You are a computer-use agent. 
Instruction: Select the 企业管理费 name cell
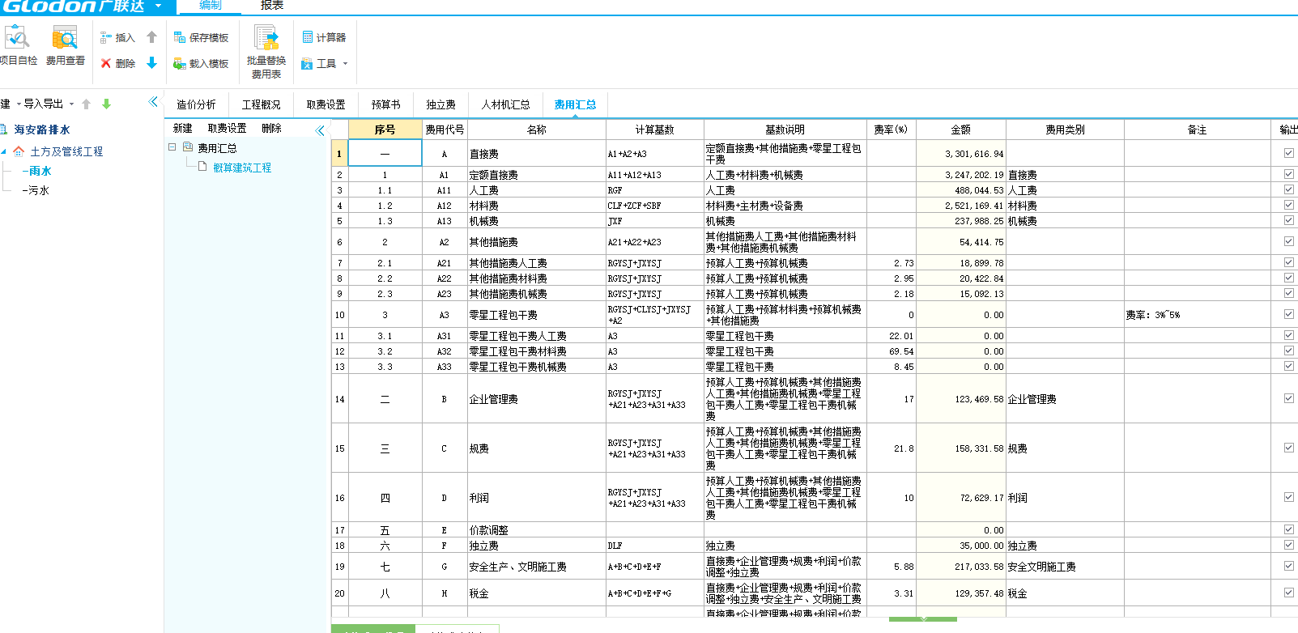(537, 399)
